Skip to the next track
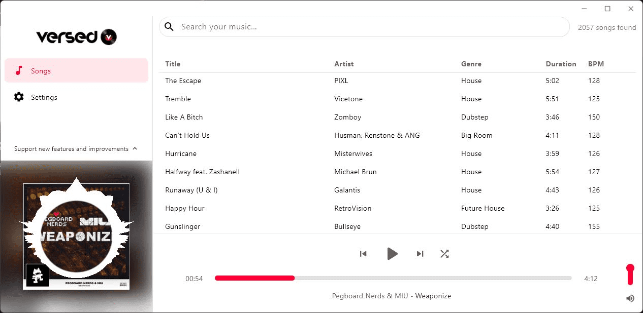The image size is (643, 313). click(420, 254)
